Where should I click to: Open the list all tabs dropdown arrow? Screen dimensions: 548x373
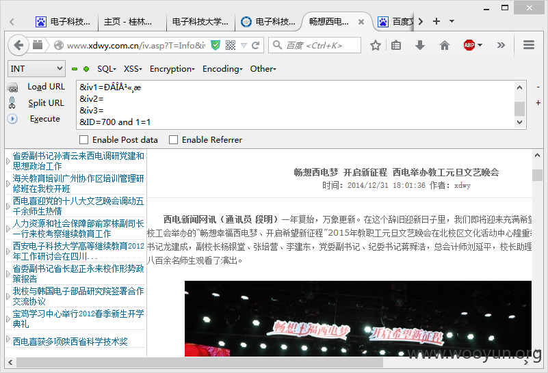click(452, 21)
